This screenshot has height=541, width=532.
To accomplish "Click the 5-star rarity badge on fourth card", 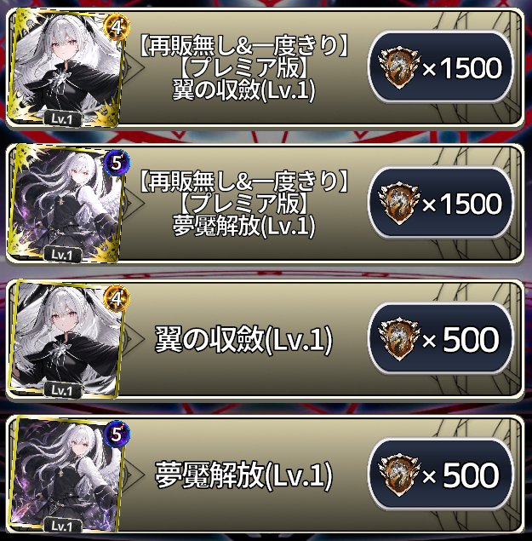I will click(x=117, y=434).
